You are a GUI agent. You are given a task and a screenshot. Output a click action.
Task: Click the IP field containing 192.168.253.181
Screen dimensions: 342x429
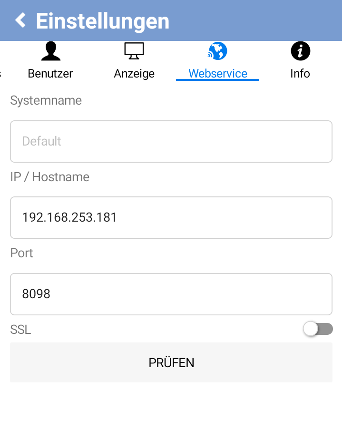(x=171, y=217)
